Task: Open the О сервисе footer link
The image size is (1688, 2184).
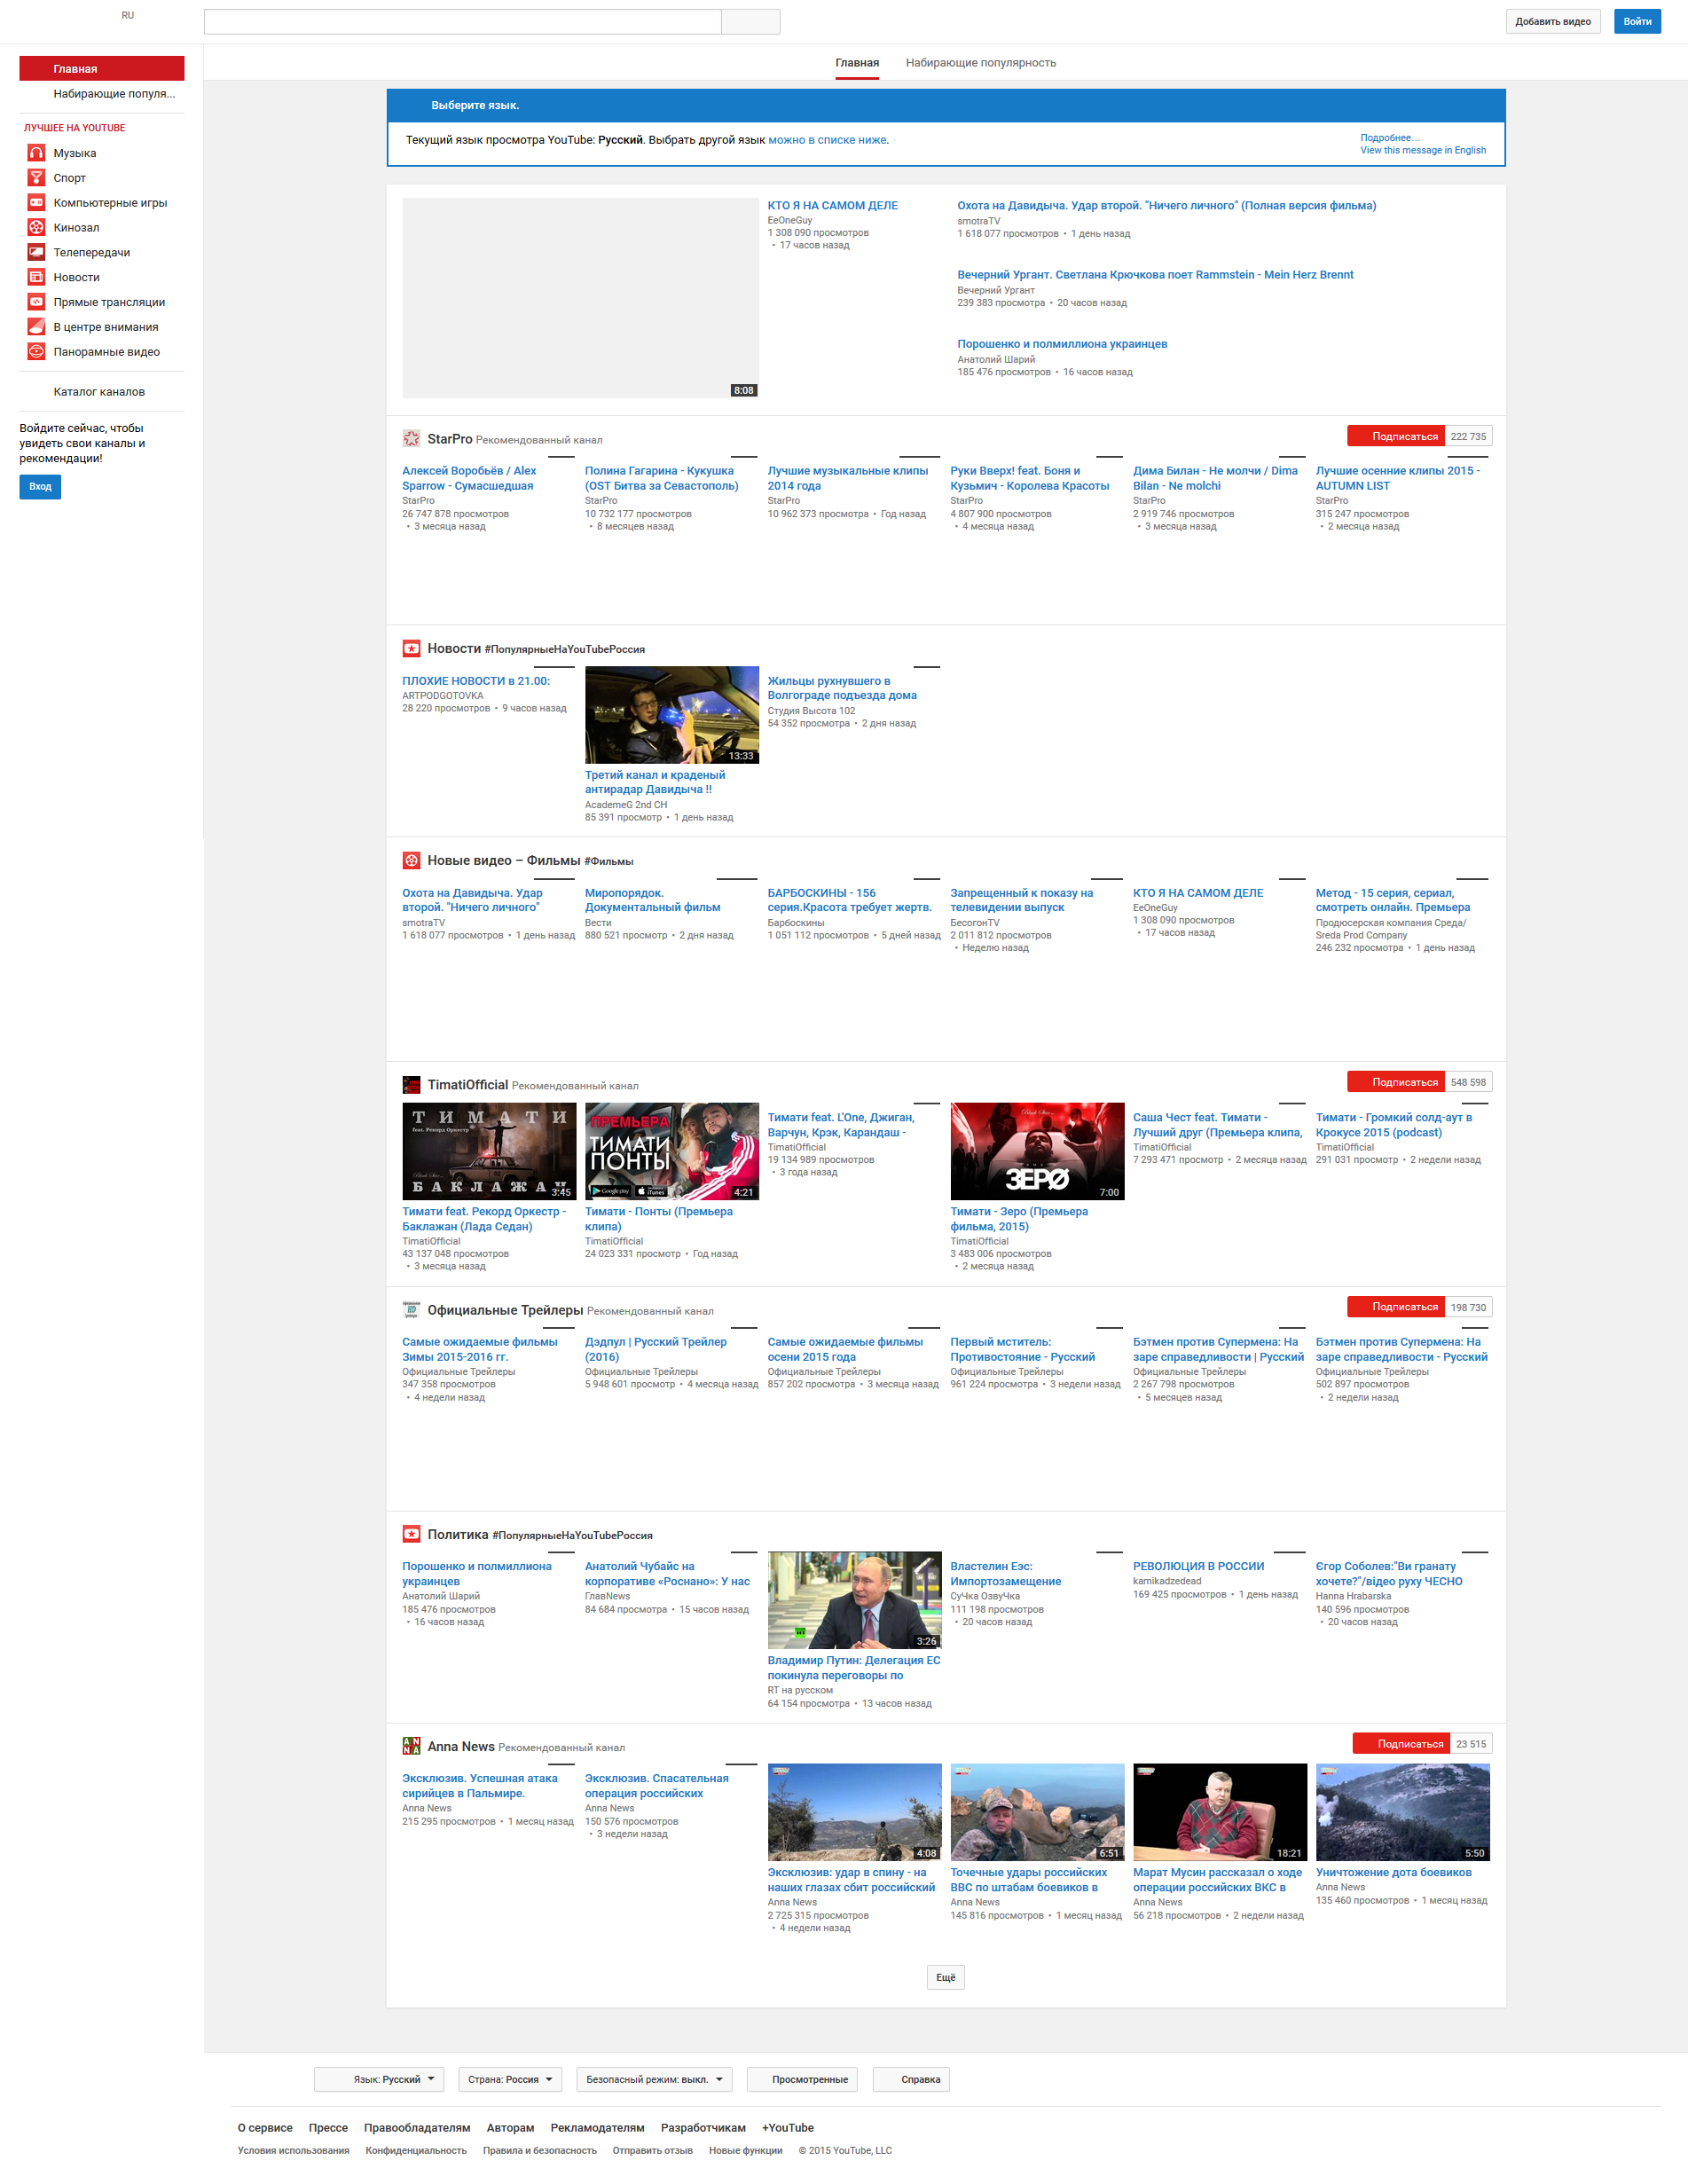Action: pos(265,2128)
